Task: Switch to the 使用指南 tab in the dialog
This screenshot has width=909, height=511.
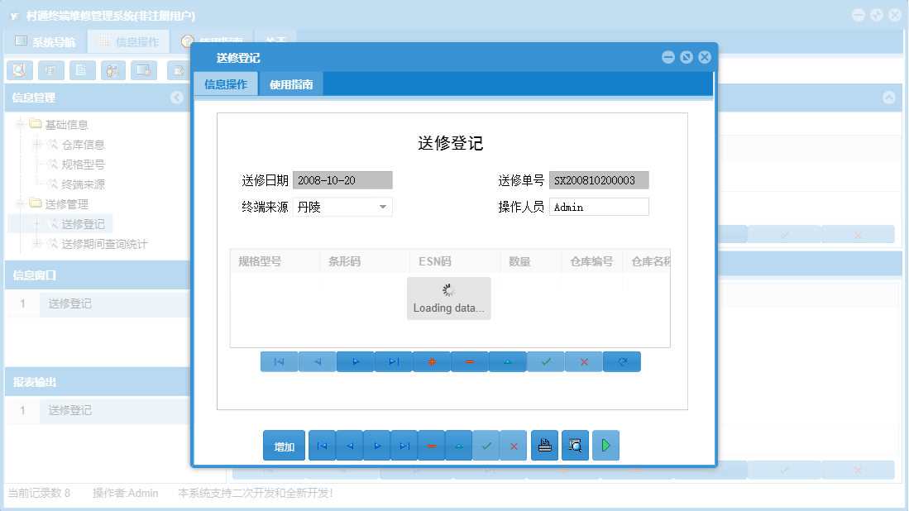Action: tap(291, 84)
